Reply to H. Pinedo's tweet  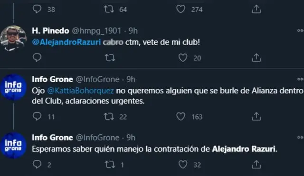[x=37, y=57]
